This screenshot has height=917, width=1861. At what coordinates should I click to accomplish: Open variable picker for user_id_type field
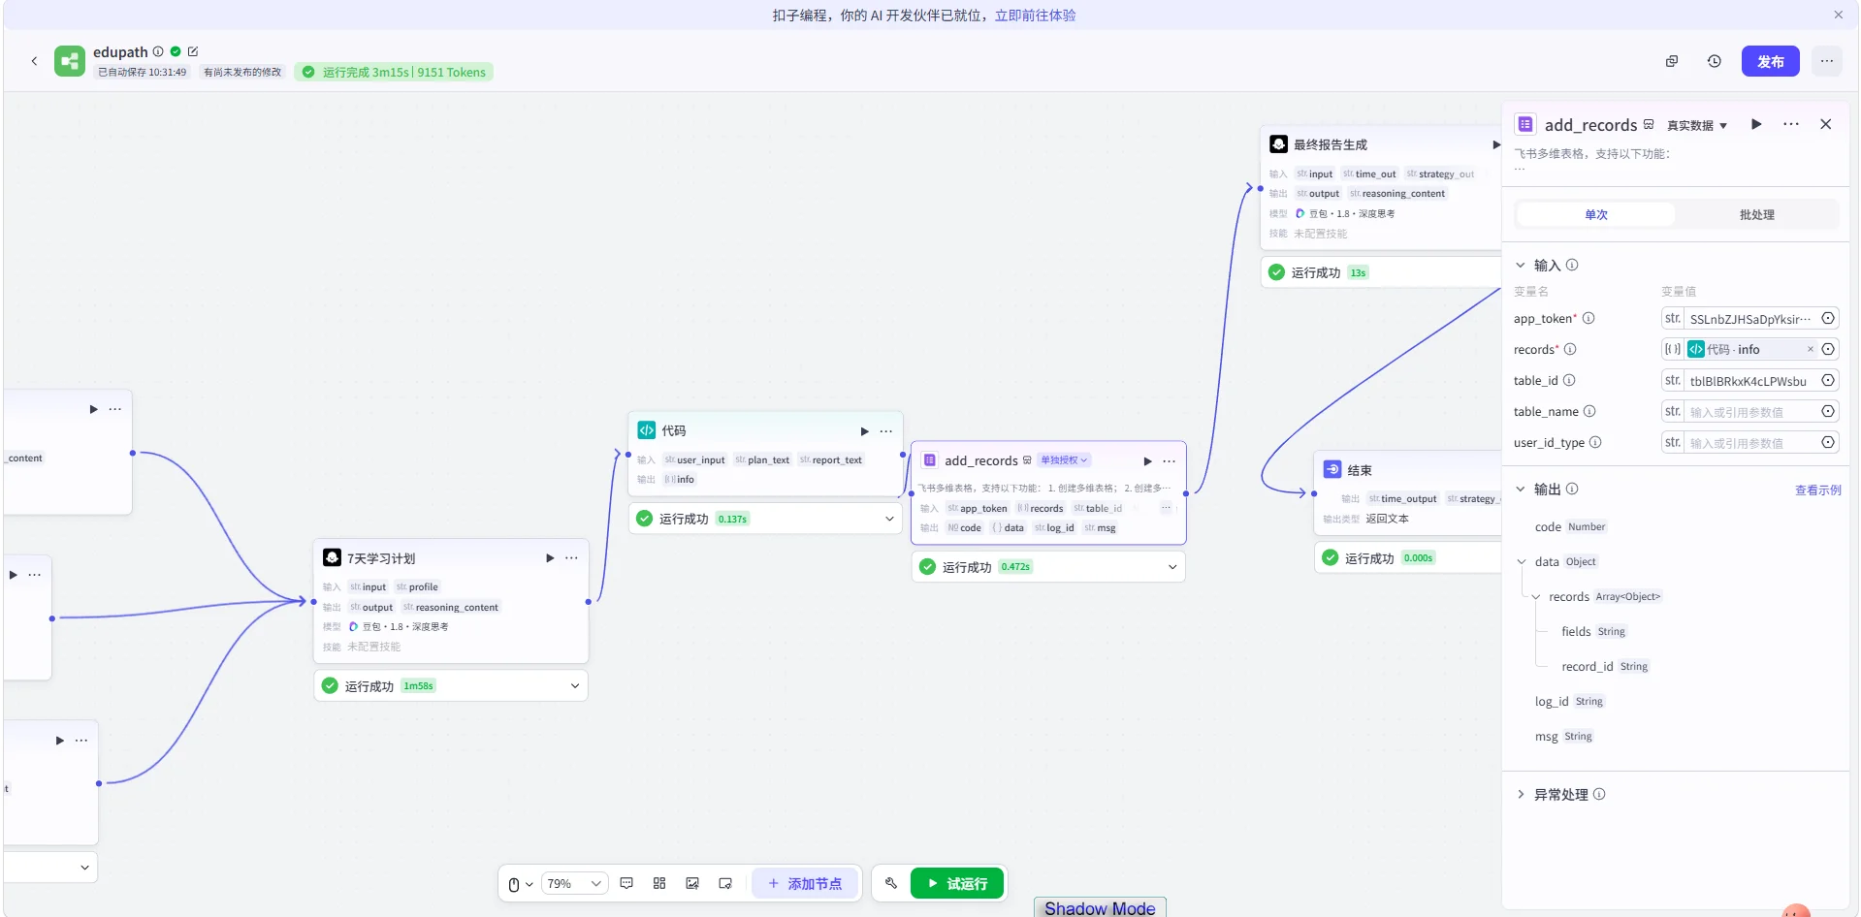[1828, 442]
